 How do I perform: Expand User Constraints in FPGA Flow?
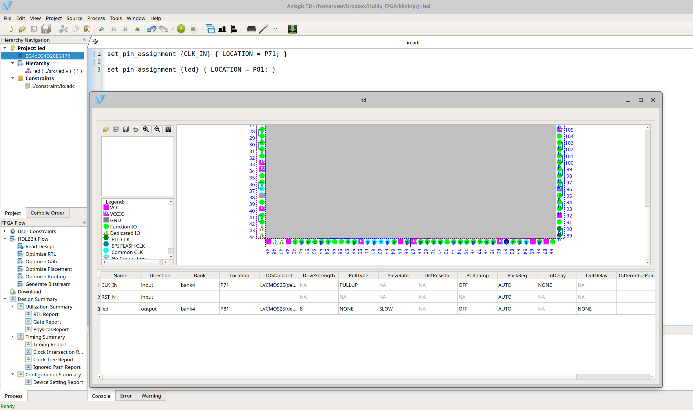[x=4, y=231]
